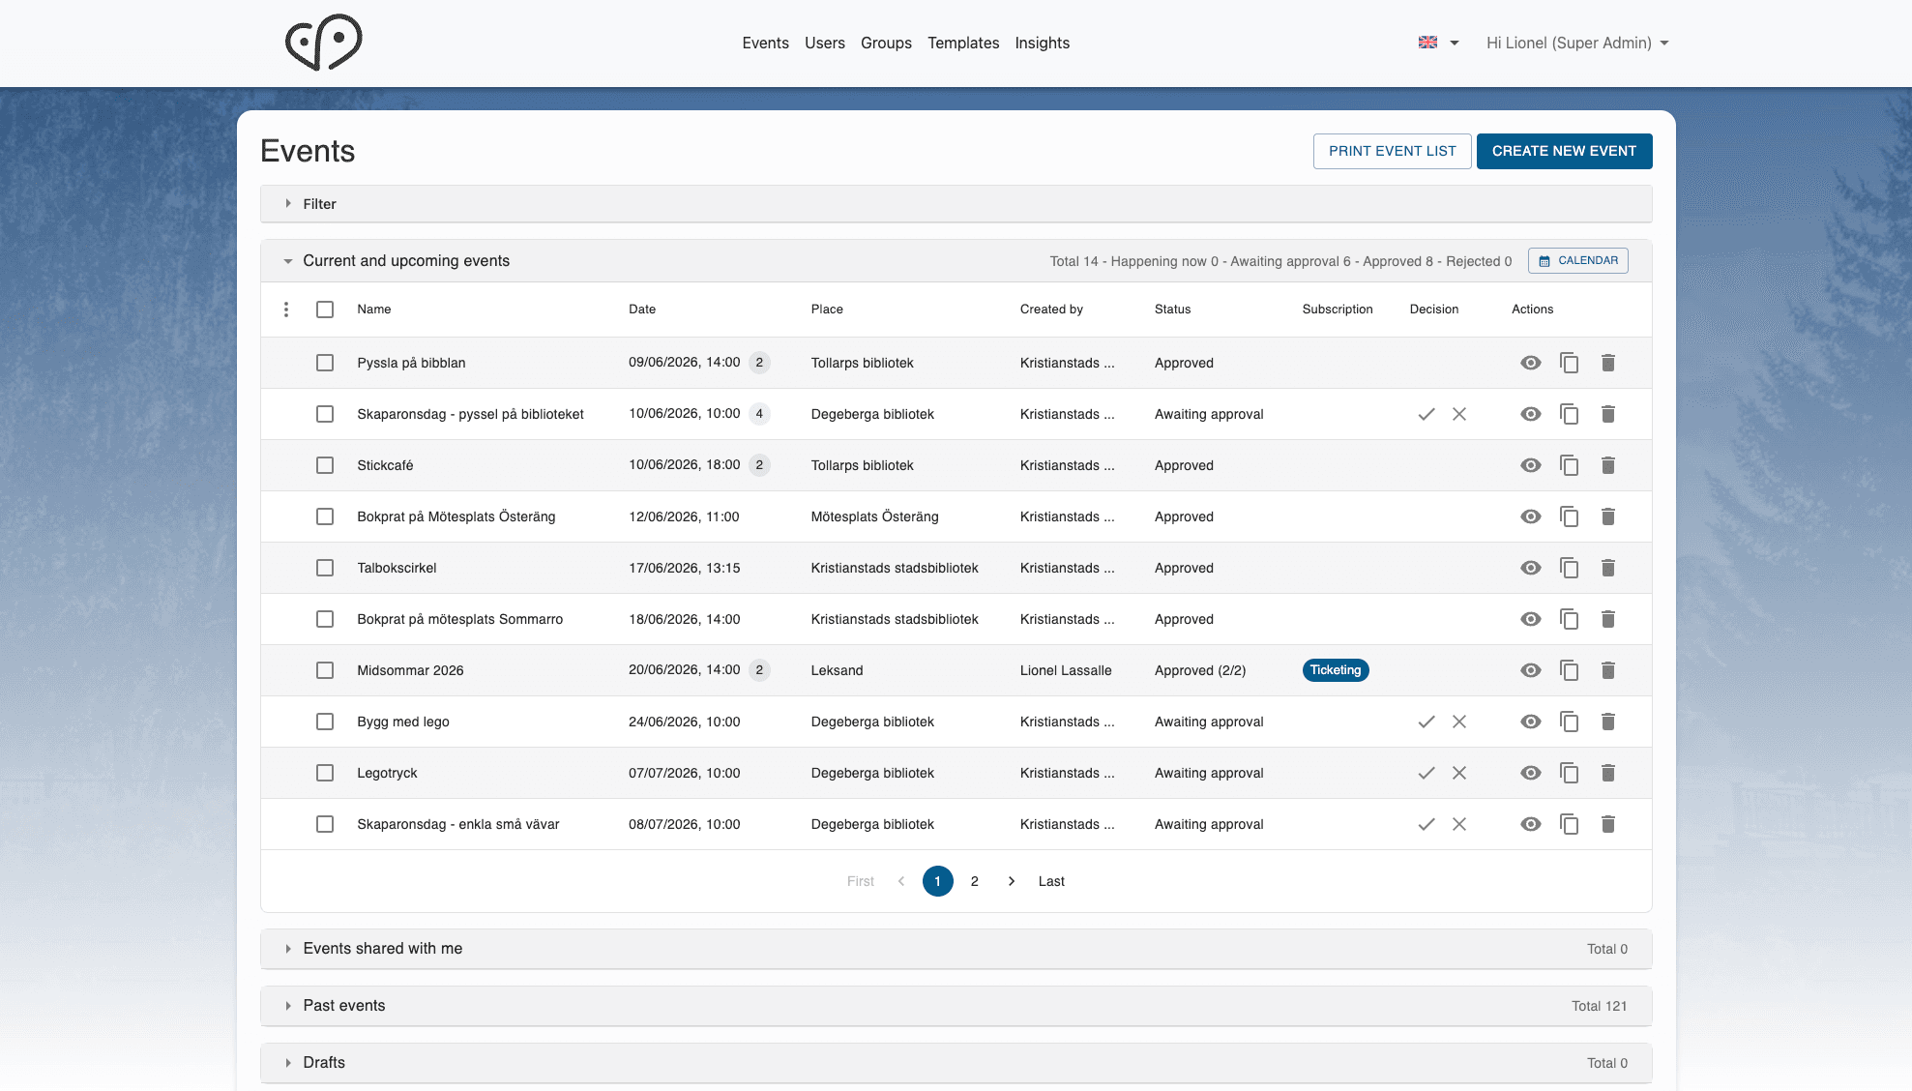The height and width of the screenshot is (1091, 1912).
Task: Reject the Legotryck event
Action: 1459,773
